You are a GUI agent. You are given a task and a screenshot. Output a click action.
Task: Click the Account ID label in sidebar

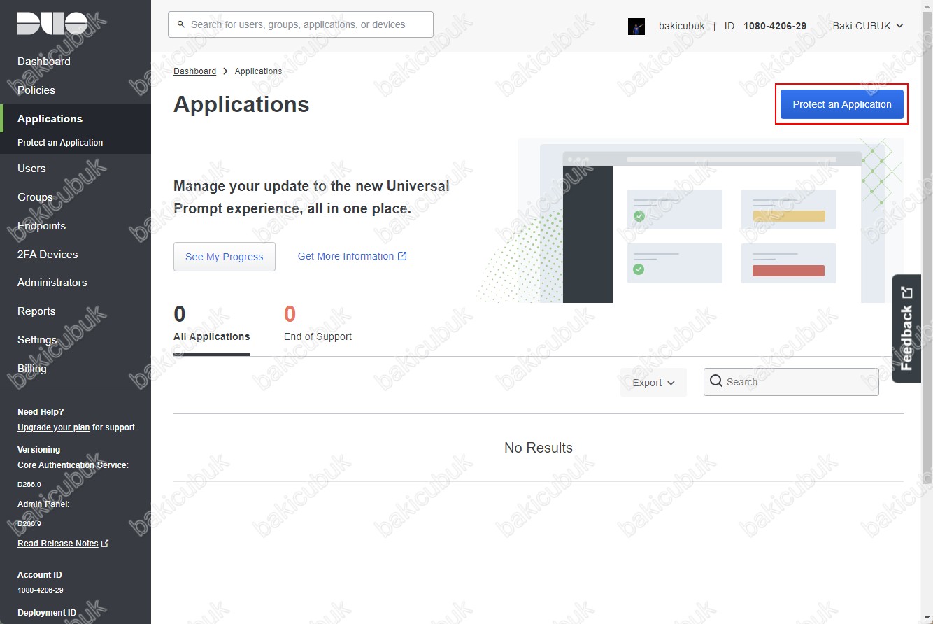40,575
